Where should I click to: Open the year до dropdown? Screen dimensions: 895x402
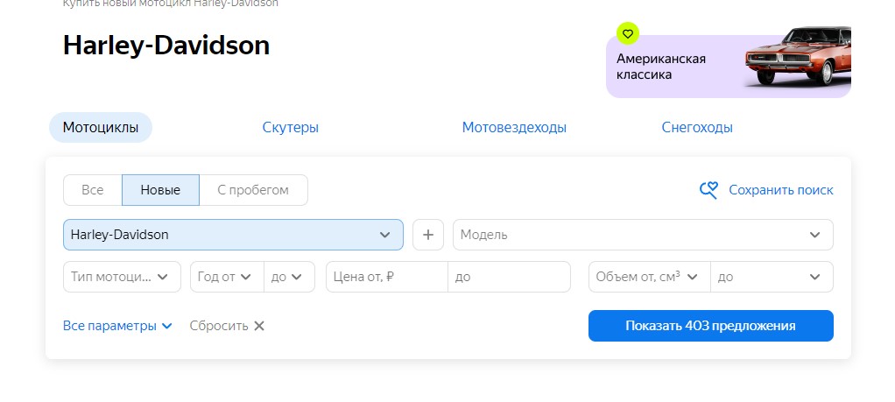pos(289,277)
